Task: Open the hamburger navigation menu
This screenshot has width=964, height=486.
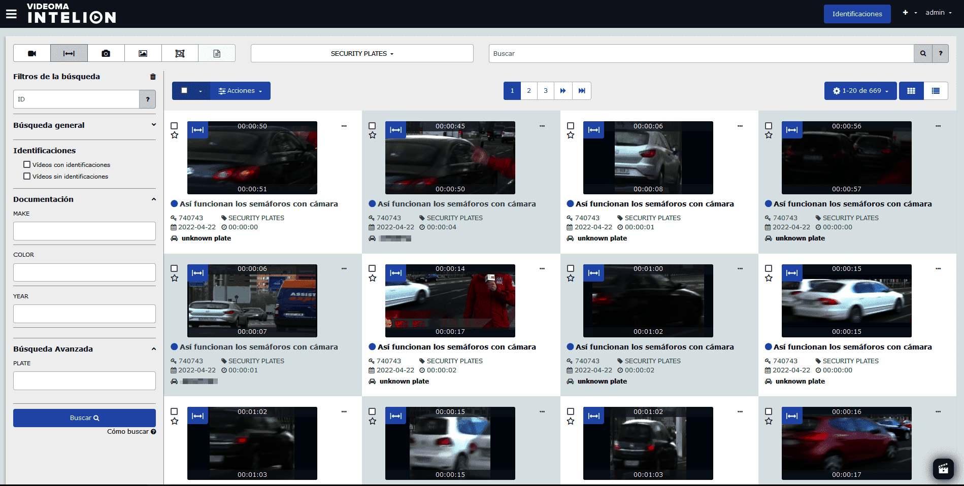Action: tap(11, 13)
